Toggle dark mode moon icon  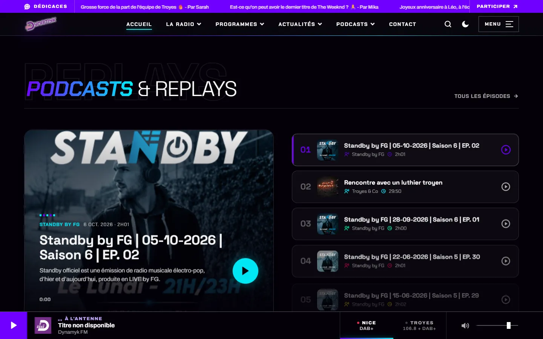465,24
